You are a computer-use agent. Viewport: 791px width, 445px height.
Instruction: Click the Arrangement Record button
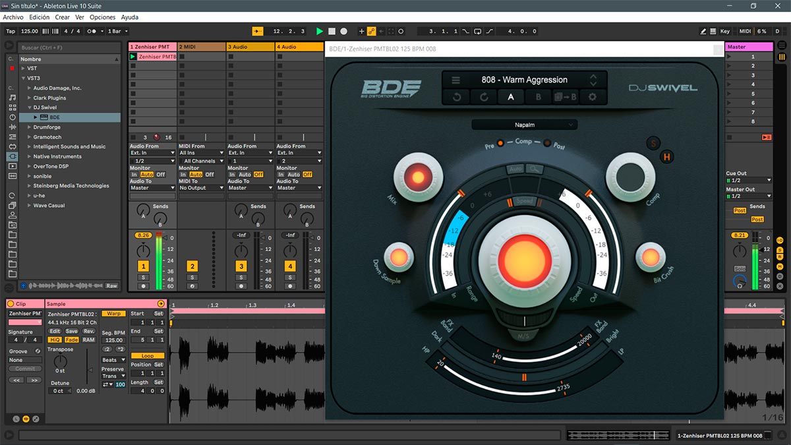pos(343,31)
